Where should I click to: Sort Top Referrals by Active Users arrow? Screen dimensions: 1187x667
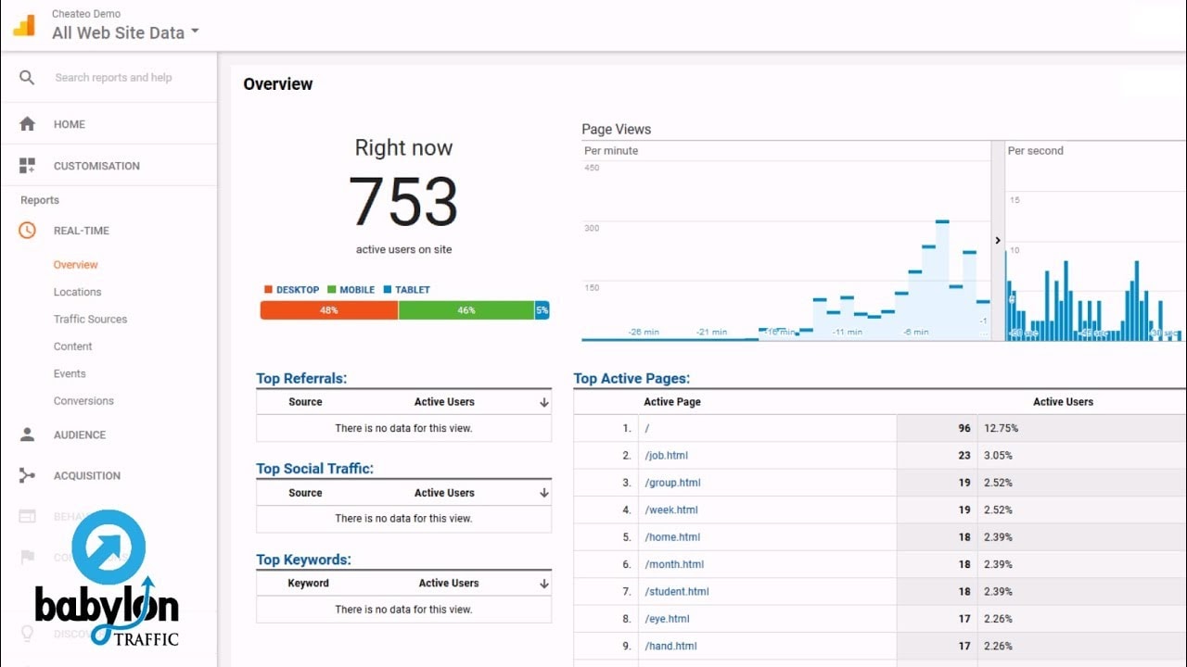[x=544, y=403]
